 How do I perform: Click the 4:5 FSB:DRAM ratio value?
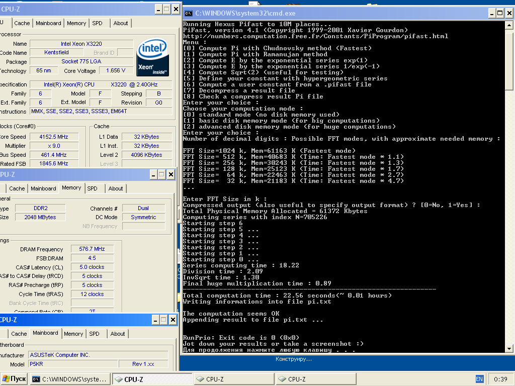tap(92, 258)
